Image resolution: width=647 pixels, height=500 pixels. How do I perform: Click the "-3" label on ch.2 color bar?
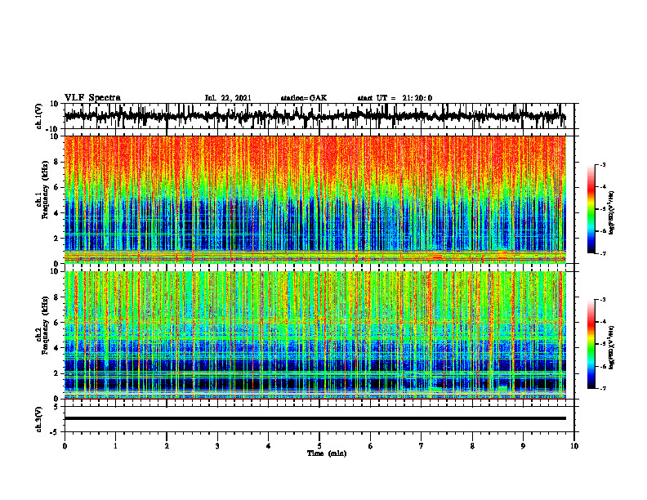click(603, 300)
